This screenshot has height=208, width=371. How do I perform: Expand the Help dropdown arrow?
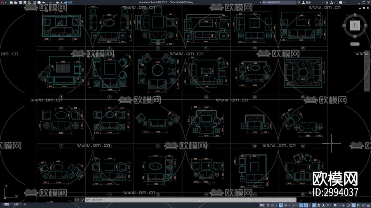pos(344,2)
